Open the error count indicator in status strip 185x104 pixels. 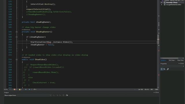tap(15, 89)
